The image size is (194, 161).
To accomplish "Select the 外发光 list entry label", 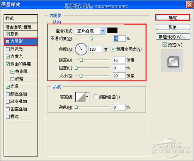I will click(x=17, y=49).
